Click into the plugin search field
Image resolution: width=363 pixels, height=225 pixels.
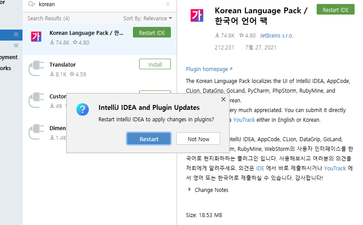(x=101, y=4)
